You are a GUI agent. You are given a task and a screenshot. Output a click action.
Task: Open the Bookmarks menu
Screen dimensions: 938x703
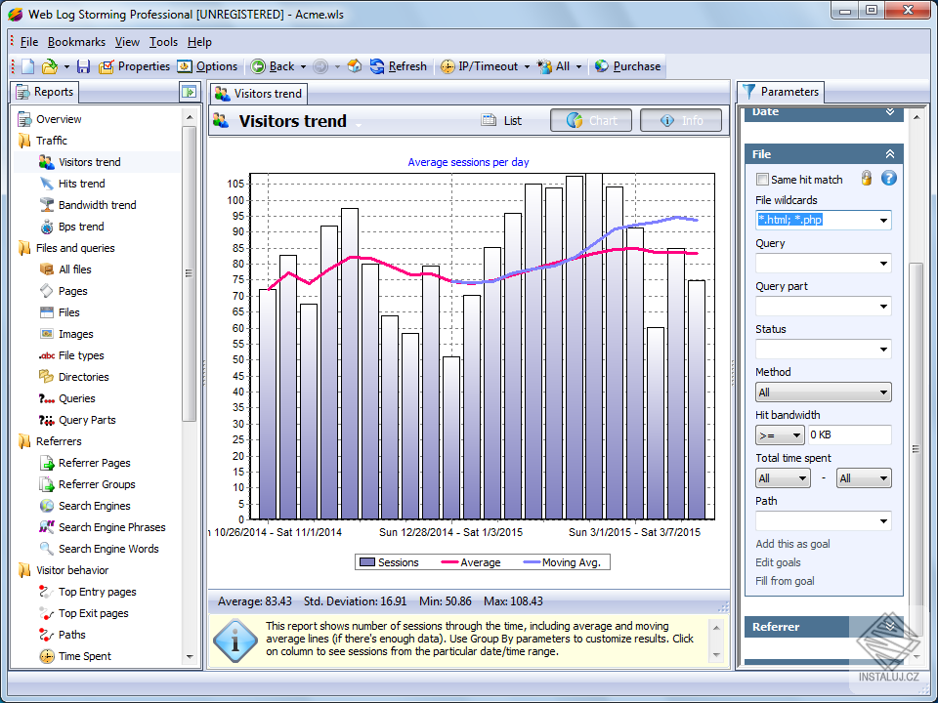tap(76, 42)
